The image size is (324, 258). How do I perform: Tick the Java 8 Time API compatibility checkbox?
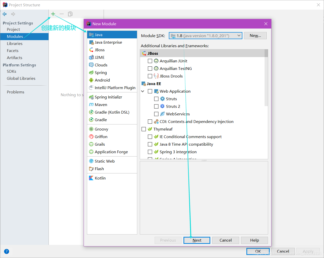click(150, 144)
